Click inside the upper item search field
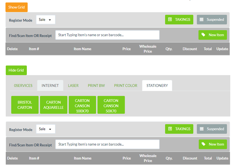This screenshot has width=236, height=165. point(107,35)
